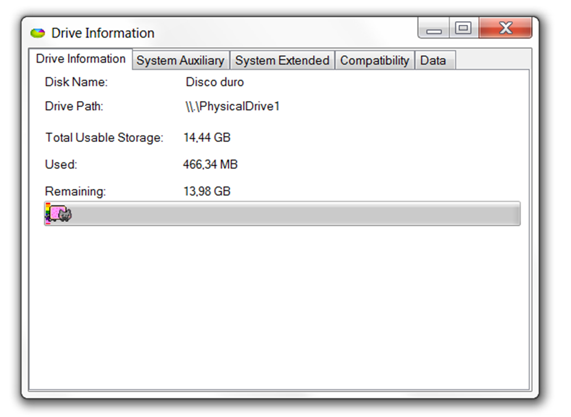This screenshot has height=417, width=571.
Task: Click the Drive Information app icon in title bar
Action: (x=38, y=33)
